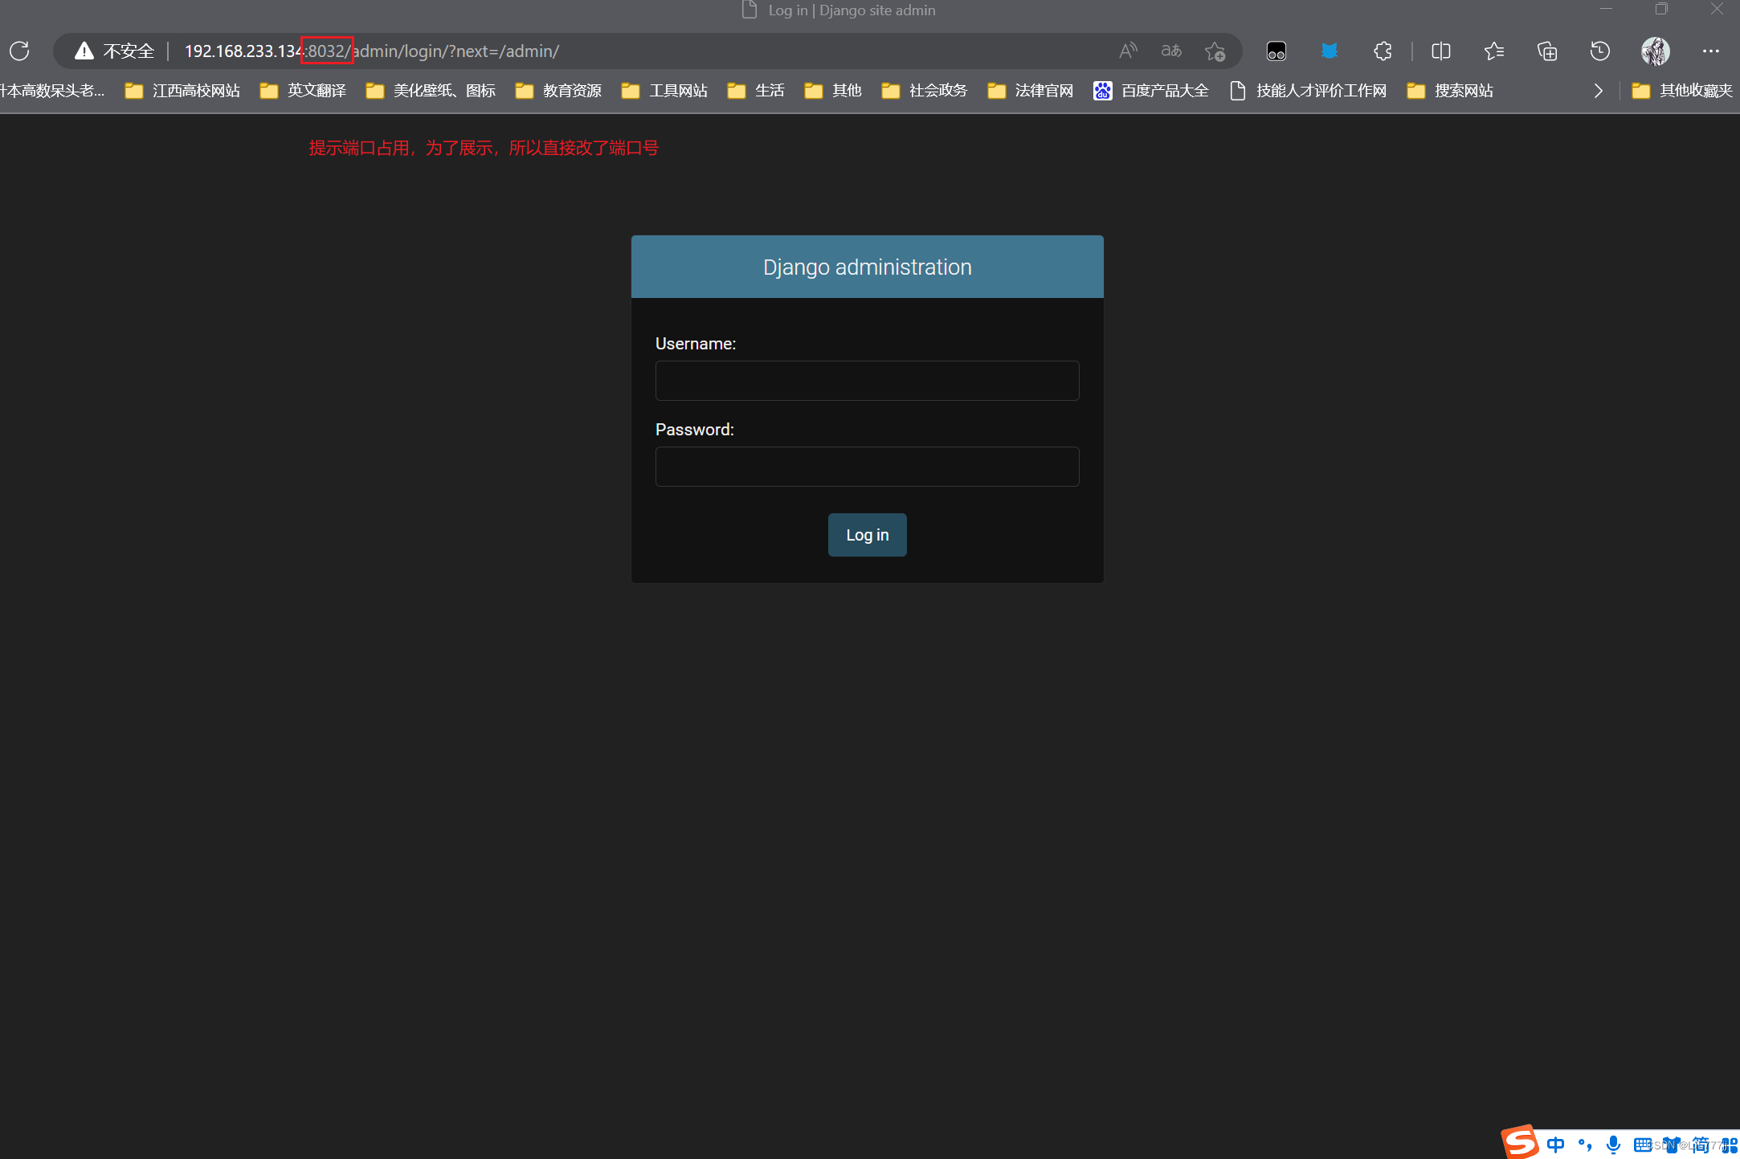Click the translate page icon

coord(1171,51)
